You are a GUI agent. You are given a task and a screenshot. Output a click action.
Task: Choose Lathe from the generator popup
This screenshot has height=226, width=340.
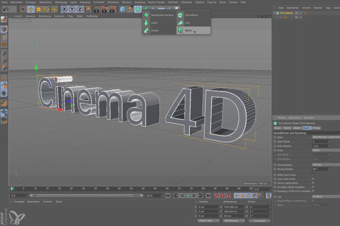[159, 23]
